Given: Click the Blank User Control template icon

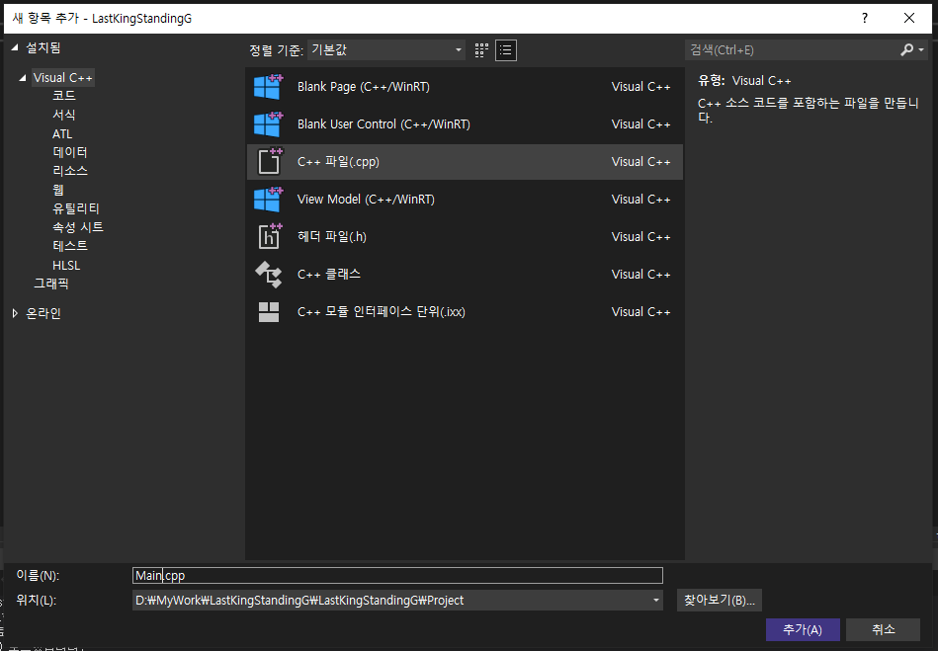Looking at the screenshot, I should coord(269,124).
